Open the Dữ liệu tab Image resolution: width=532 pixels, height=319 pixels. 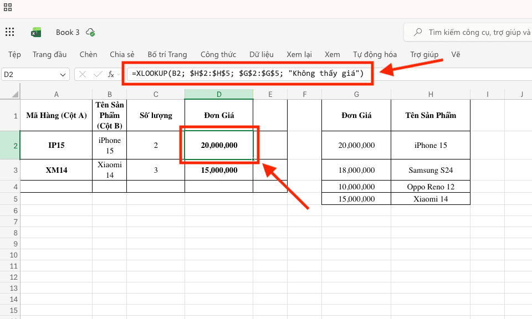[x=261, y=55]
